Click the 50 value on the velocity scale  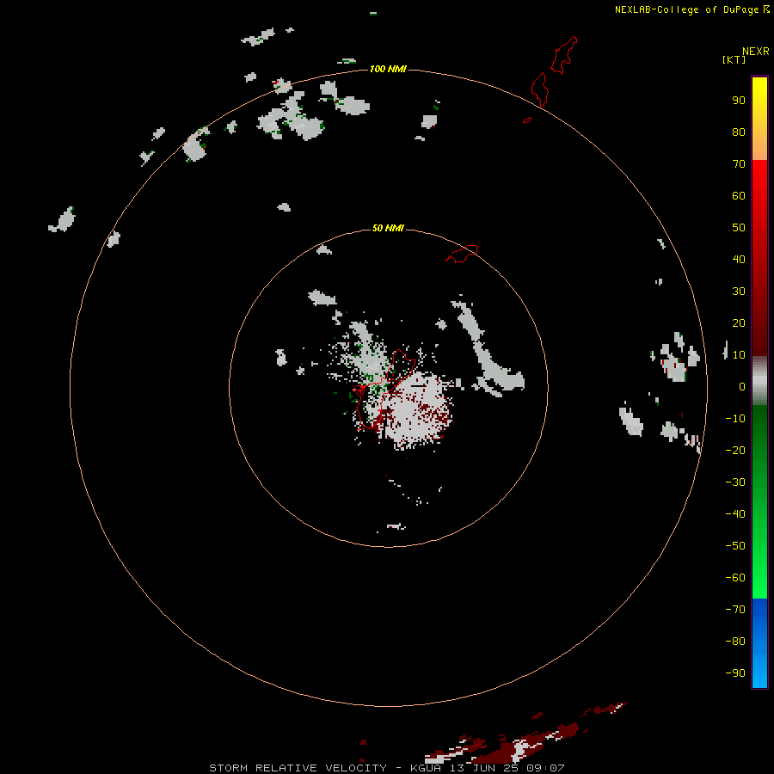739,228
